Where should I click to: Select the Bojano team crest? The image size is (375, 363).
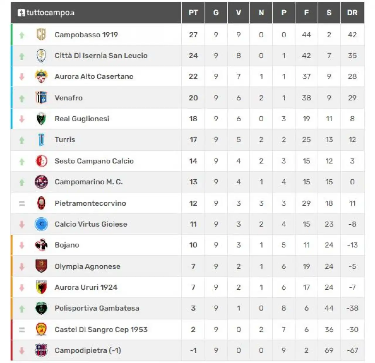point(41,245)
